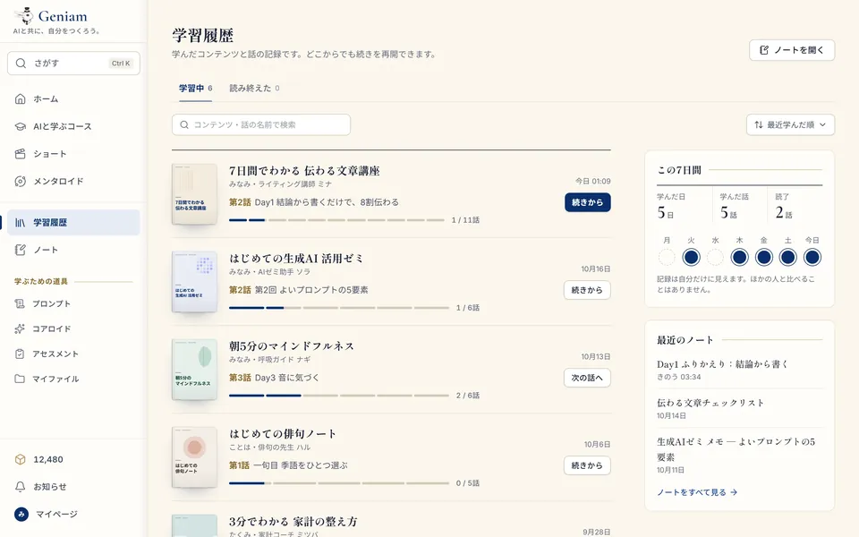The width and height of the screenshot is (859, 537).
Task: Click 次の話へ for 朝5分のマインドフルネス
Action: [x=587, y=378]
